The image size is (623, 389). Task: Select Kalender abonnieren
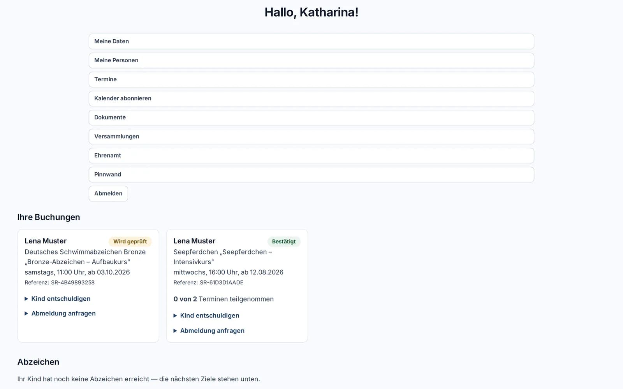tap(311, 98)
